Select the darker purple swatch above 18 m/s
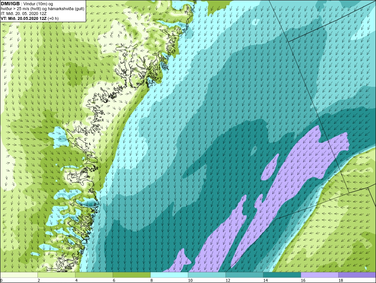The width and height of the screenshot is (376, 283). pyautogui.click(x=357, y=275)
